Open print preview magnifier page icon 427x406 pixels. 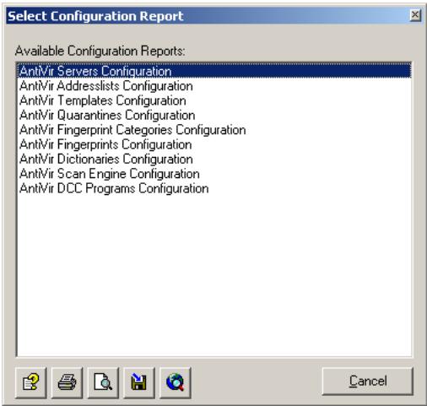tap(103, 382)
